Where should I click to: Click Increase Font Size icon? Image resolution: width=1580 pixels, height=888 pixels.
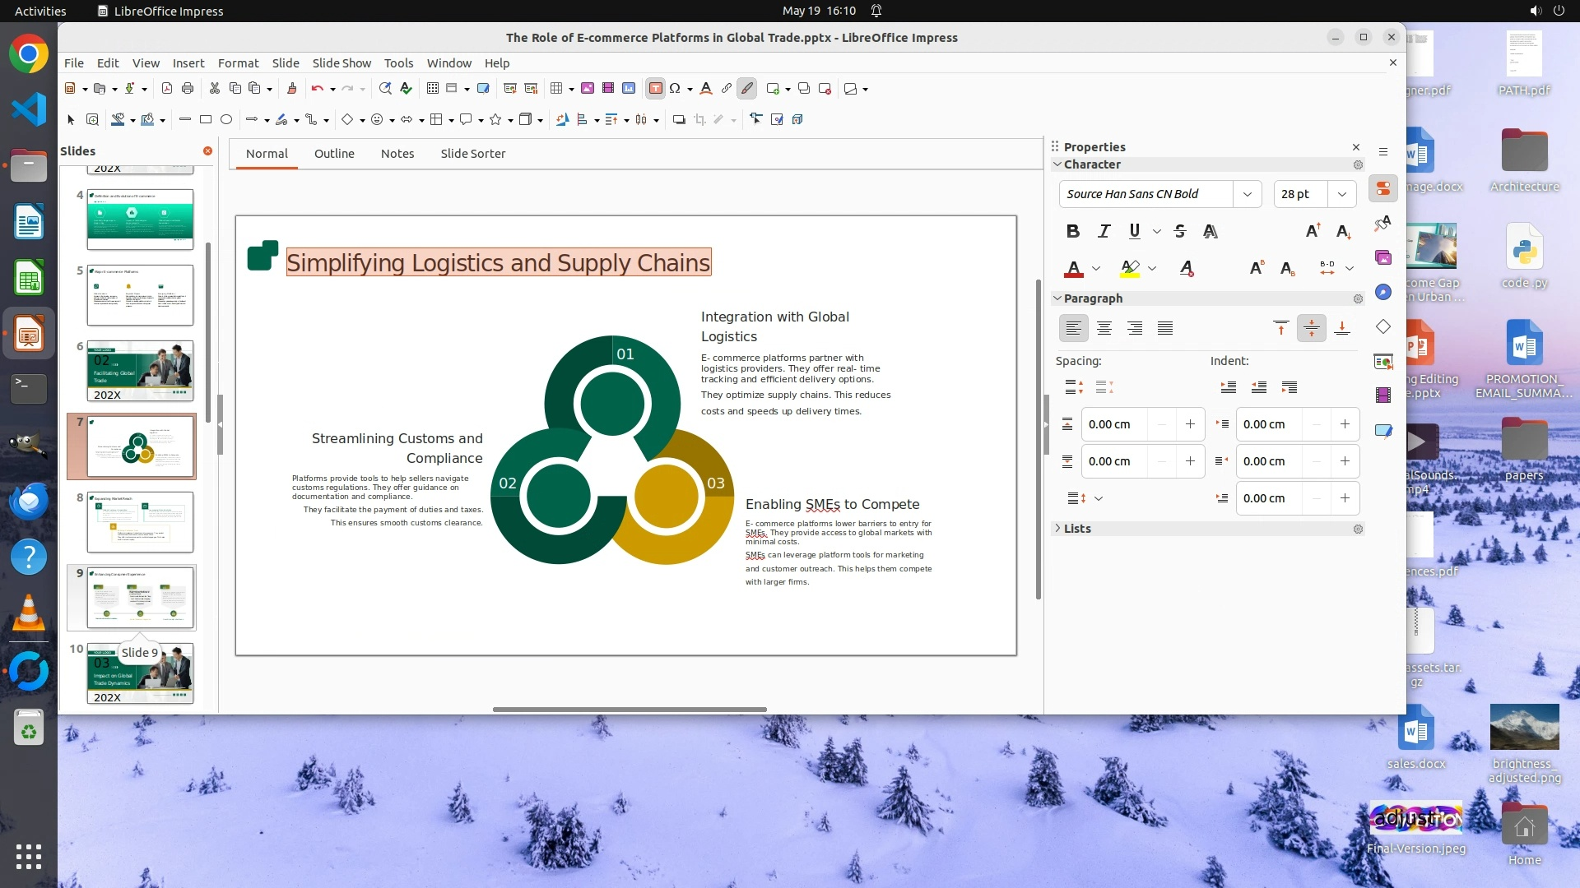(1313, 232)
